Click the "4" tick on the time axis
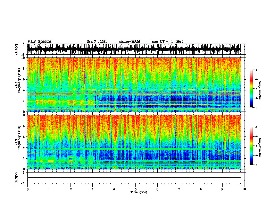Viewport: 275px width, 212px height. [114, 189]
